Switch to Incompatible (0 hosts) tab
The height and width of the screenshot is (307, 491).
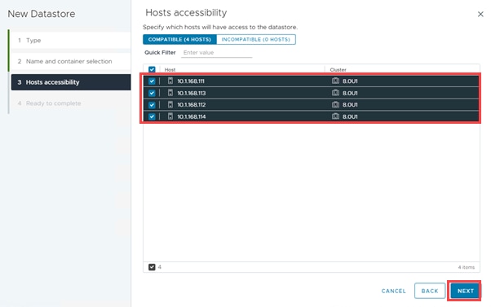point(256,39)
